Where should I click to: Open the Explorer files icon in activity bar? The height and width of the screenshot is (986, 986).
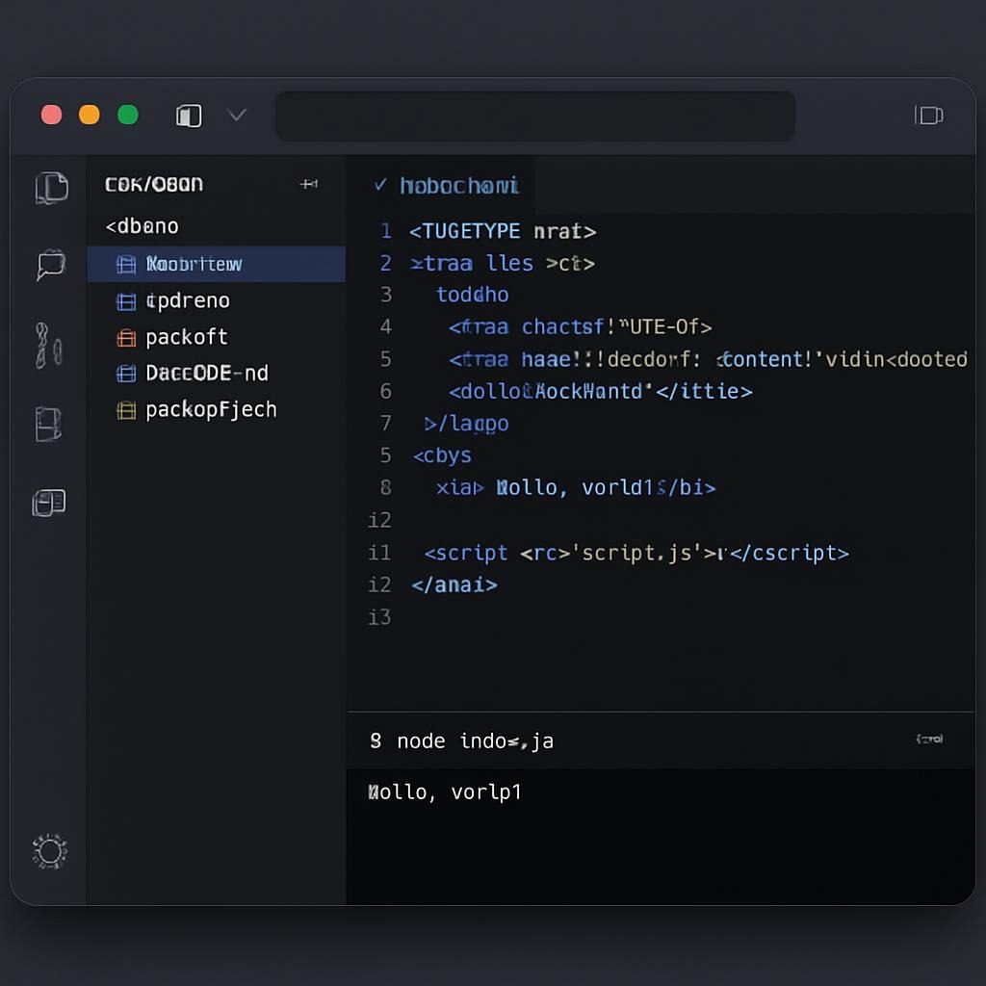point(51,187)
